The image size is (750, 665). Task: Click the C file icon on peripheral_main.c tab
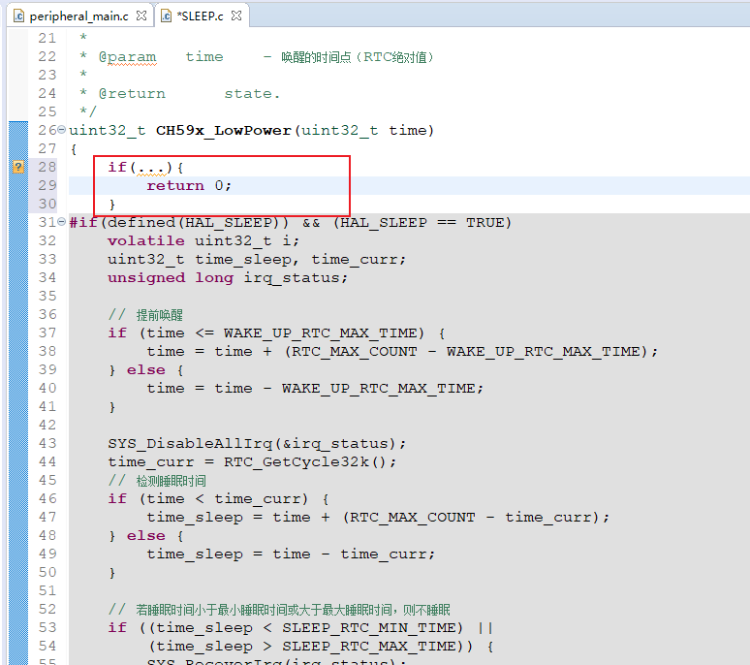click(17, 16)
